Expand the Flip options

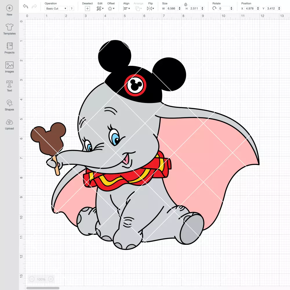(150, 8)
